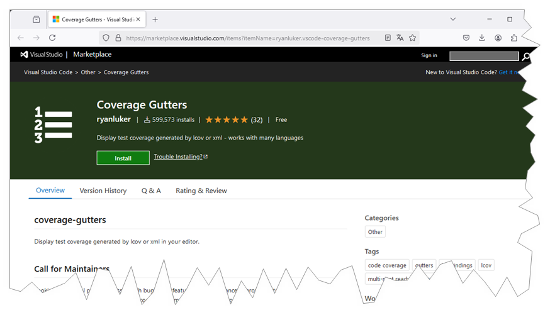The height and width of the screenshot is (315, 550).
Task: Click the search magnifier icon
Action: [525, 57]
